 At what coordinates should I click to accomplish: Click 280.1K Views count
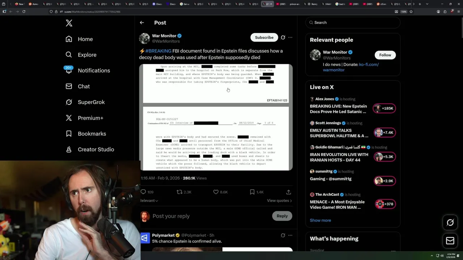195,178
